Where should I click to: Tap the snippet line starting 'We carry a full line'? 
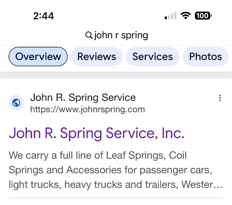[x=98, y=155]
